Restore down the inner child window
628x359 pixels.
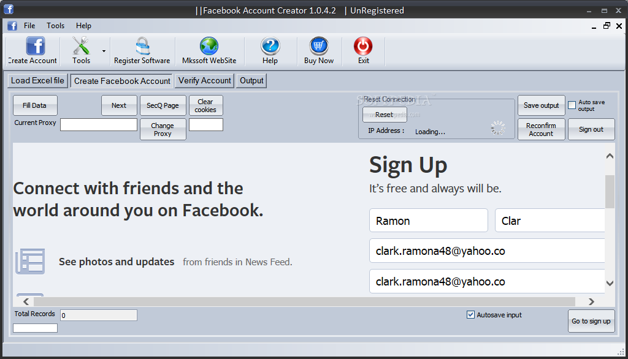click(607, 26)
